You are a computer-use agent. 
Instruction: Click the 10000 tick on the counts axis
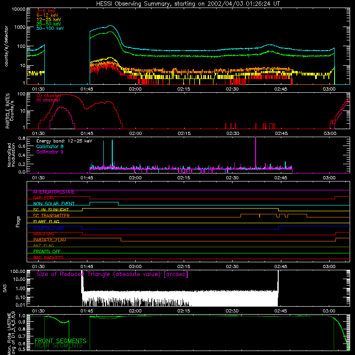point(19,9)
